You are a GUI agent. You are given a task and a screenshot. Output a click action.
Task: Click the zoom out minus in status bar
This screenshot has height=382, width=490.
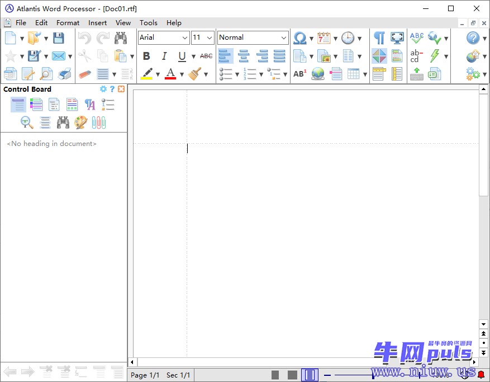point(327,375)
